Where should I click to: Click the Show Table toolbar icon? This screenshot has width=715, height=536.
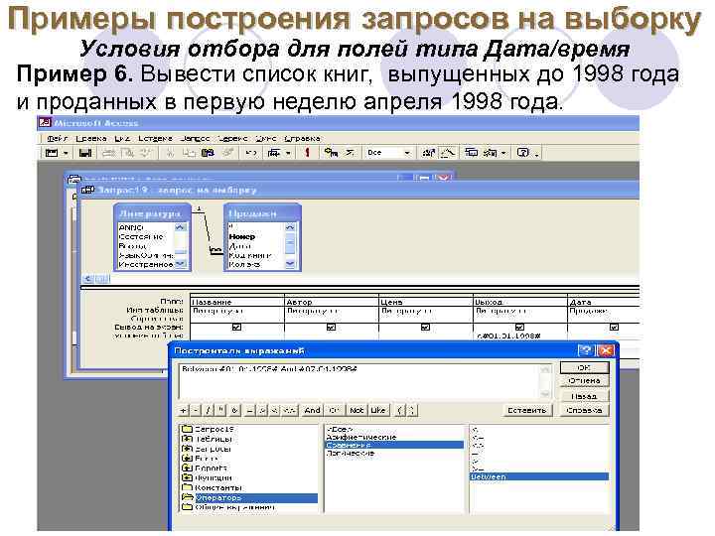coord(331,153)
